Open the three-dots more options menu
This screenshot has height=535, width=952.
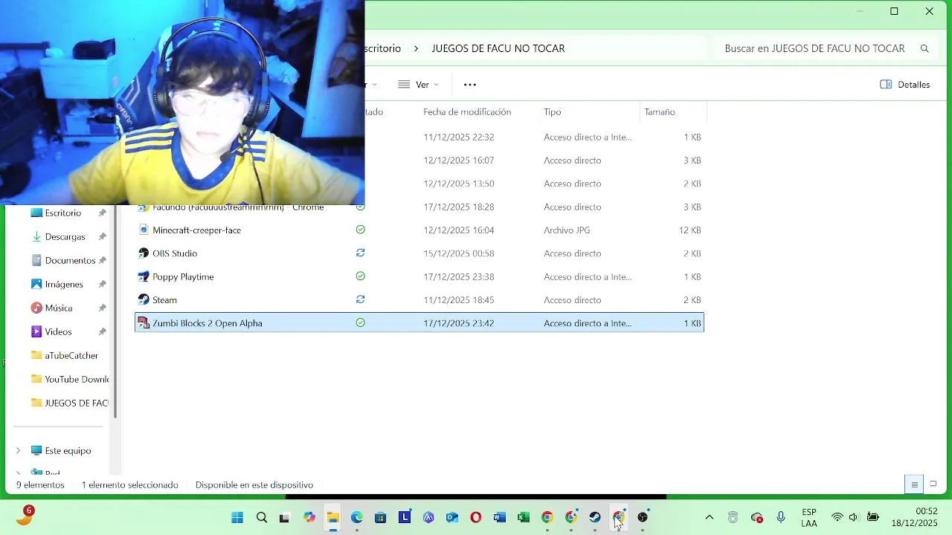[x=470, y=85]
